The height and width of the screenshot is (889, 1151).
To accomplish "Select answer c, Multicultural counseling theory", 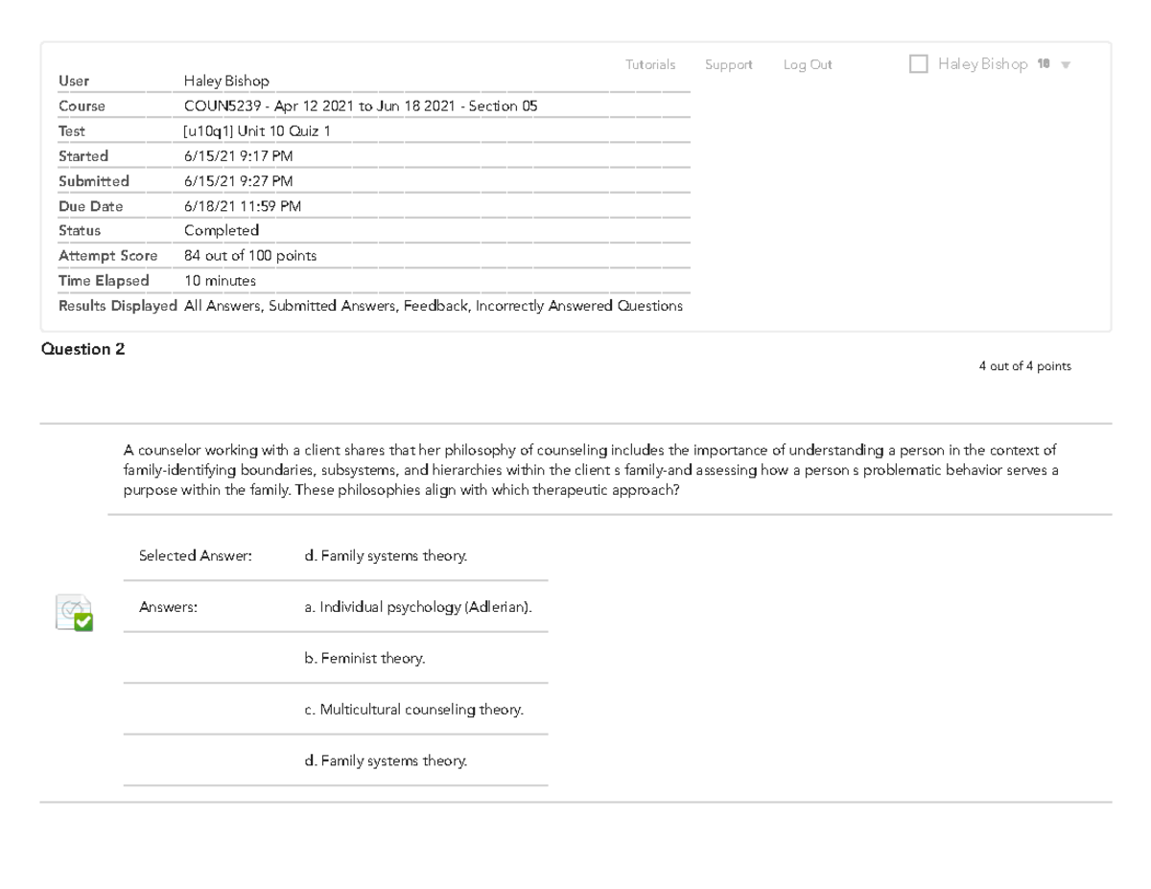I will [x=413, y=710].
